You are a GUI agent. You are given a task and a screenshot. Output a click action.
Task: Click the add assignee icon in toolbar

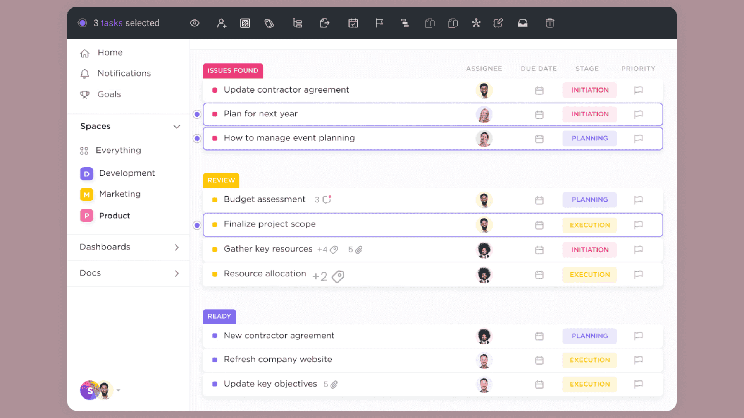point(222,23)
